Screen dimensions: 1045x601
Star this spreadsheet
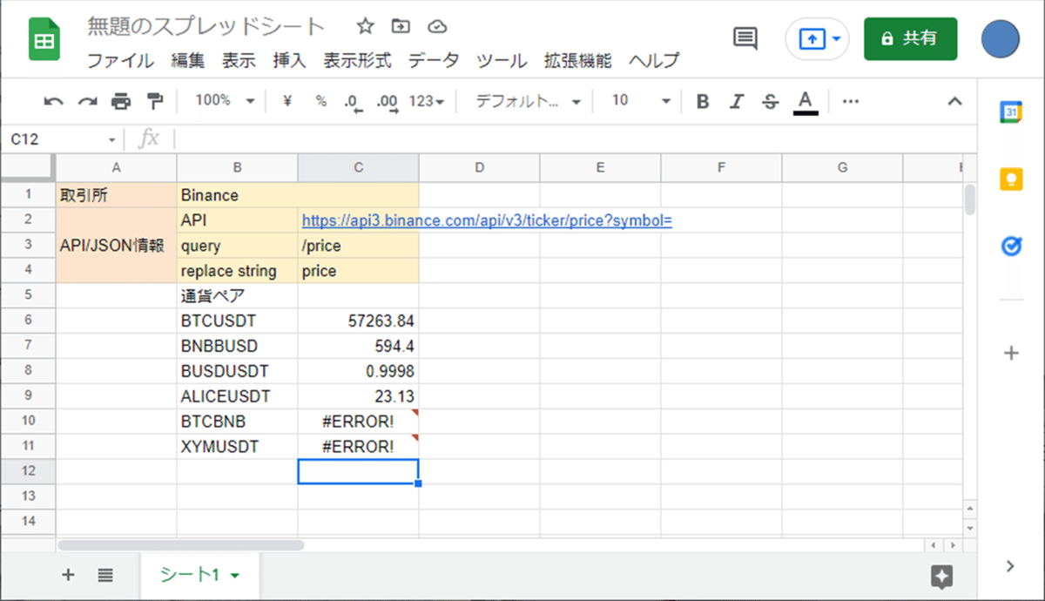(366, 26)
